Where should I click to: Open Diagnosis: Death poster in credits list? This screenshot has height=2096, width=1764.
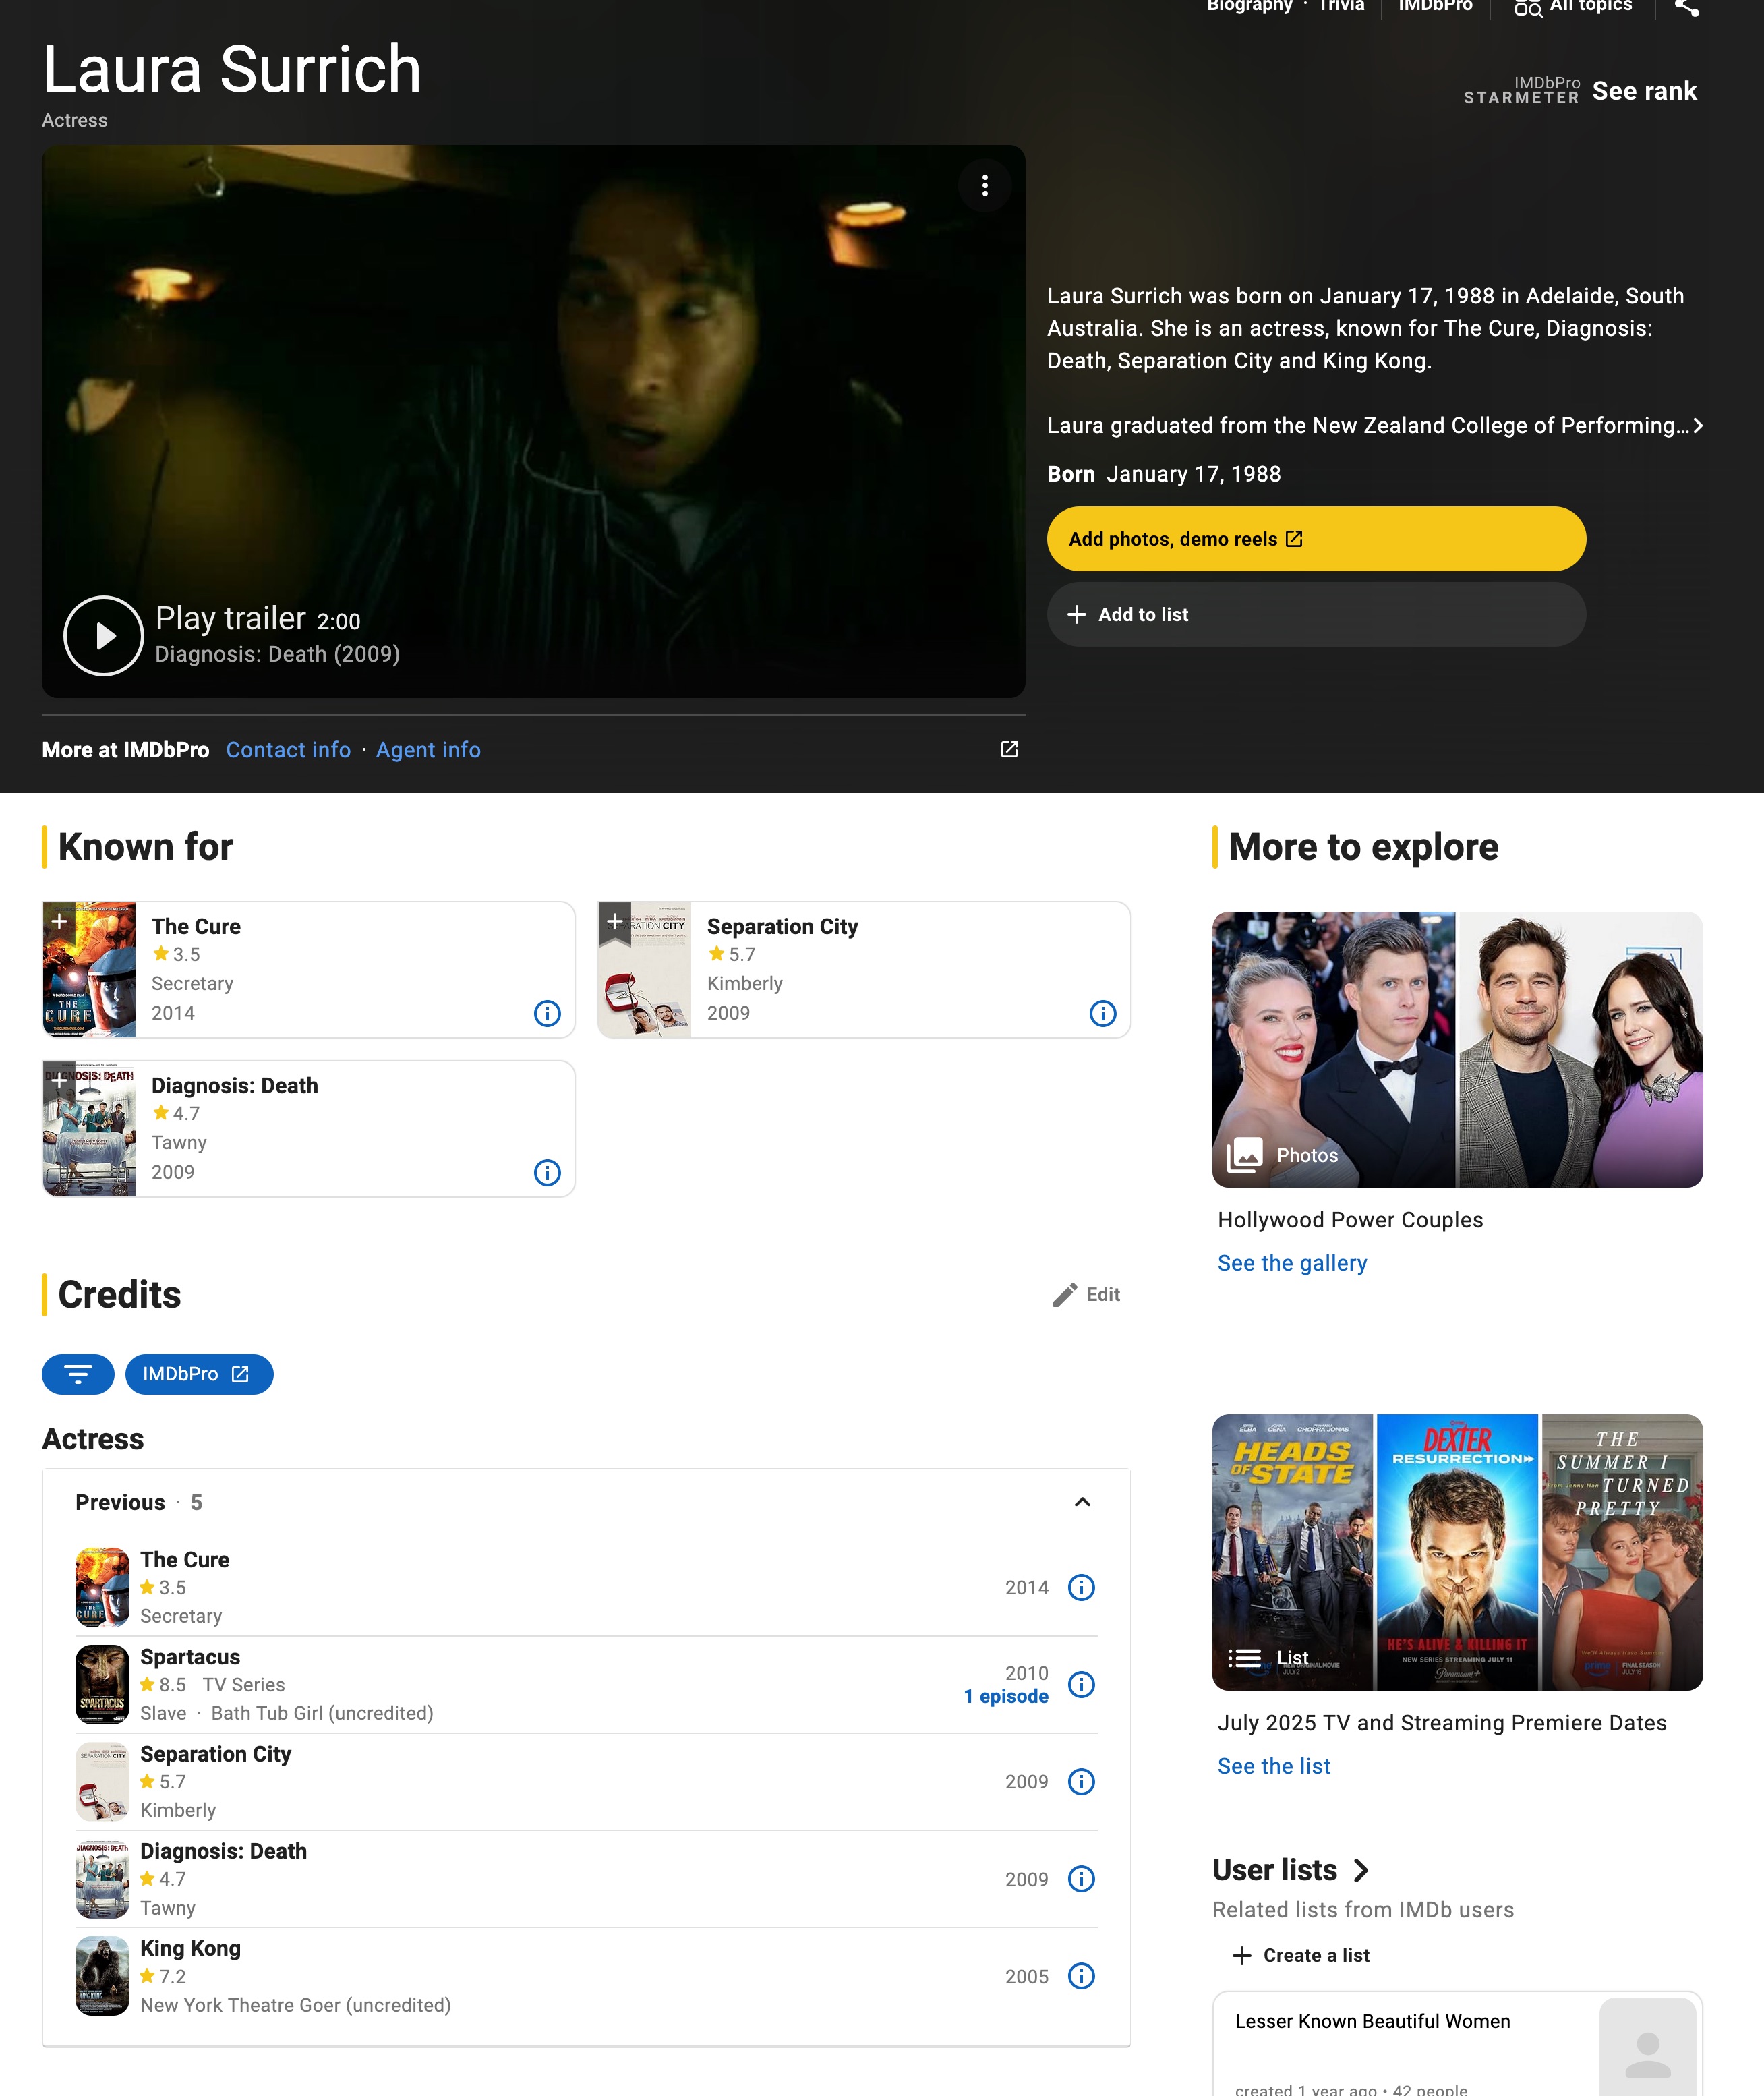click(x=102, y=1879)
